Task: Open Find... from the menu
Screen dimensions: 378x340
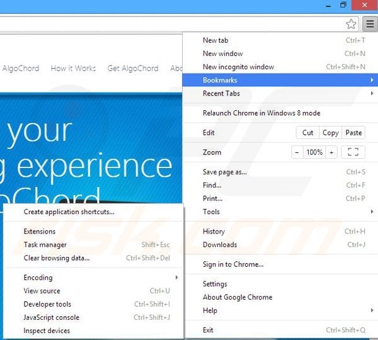Action: point(280,185)
